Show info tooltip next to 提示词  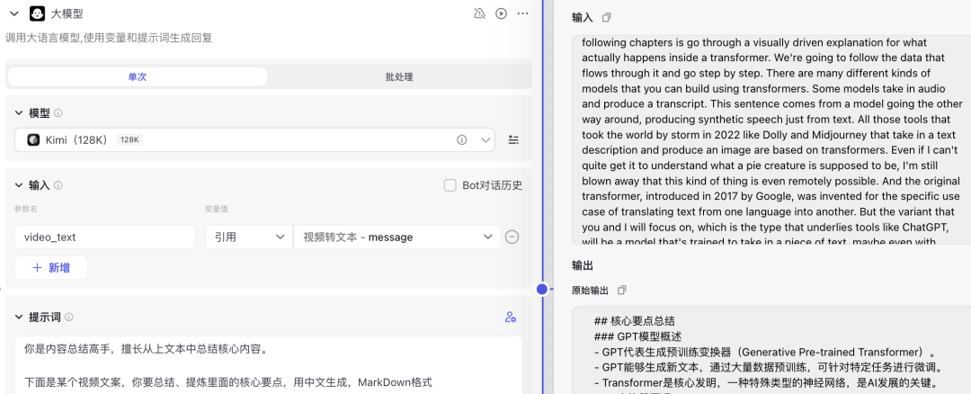pos(68,318)
